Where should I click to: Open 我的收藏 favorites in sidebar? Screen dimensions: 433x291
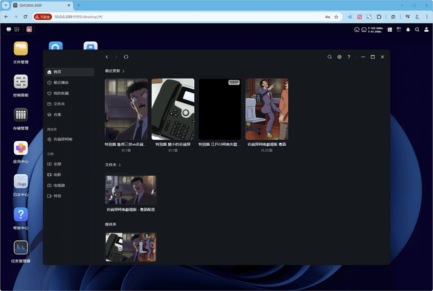click(x=70, y=93)
